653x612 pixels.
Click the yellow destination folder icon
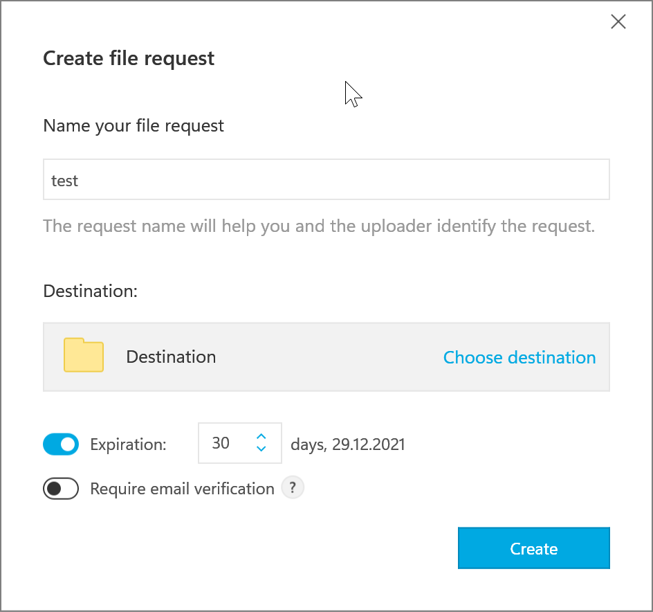coord(83,355)
